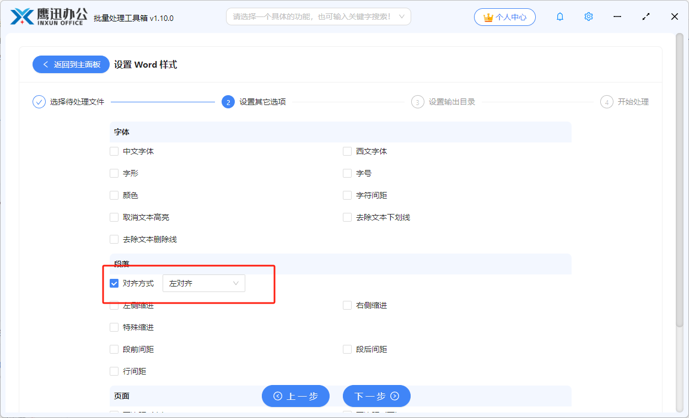
Task: Check the 段前间距 option
Action: click(114, 349)
